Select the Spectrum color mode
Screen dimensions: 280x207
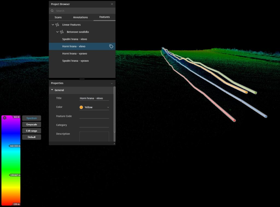point(31,118)
